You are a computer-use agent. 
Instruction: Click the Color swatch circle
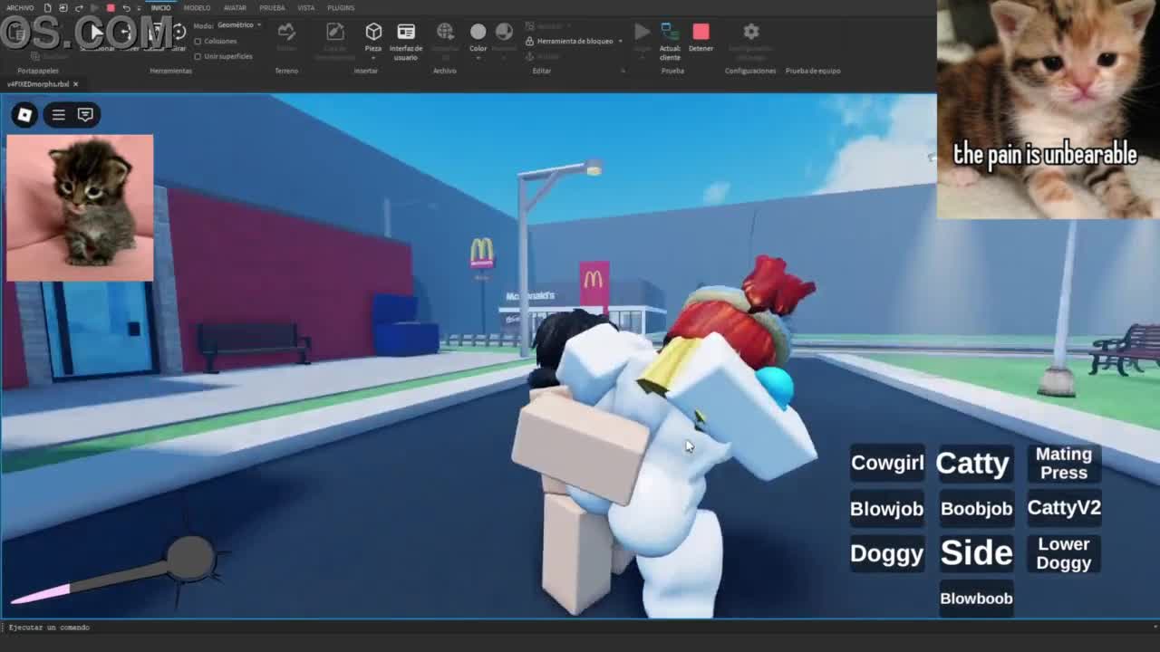pos(478,33)
